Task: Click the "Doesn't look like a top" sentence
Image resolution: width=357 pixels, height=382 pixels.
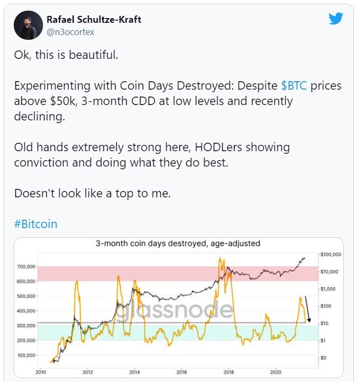Action: coord(92,194)
